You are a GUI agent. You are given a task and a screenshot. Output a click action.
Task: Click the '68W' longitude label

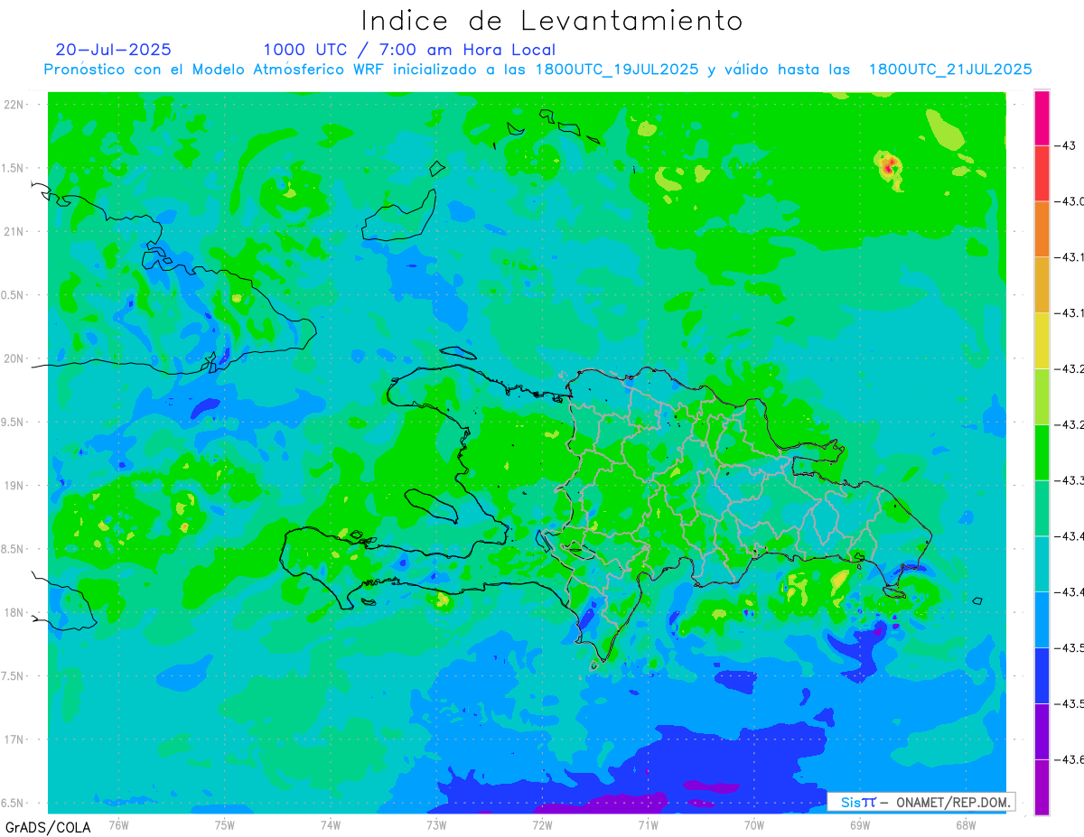(x=965, y=823)
